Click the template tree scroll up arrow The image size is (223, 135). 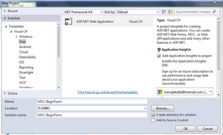click(x=59, y=24)
